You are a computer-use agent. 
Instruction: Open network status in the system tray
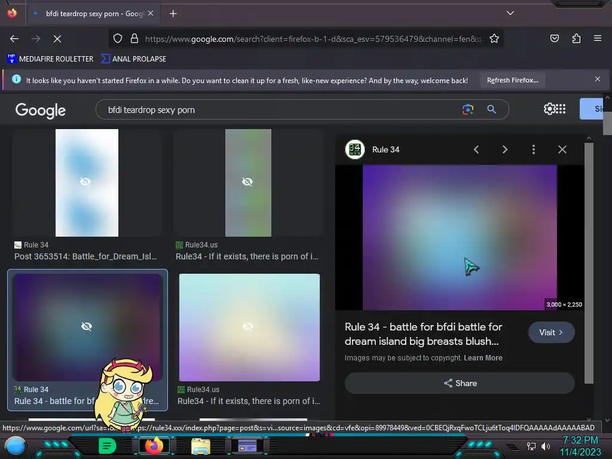pos(531,446)
